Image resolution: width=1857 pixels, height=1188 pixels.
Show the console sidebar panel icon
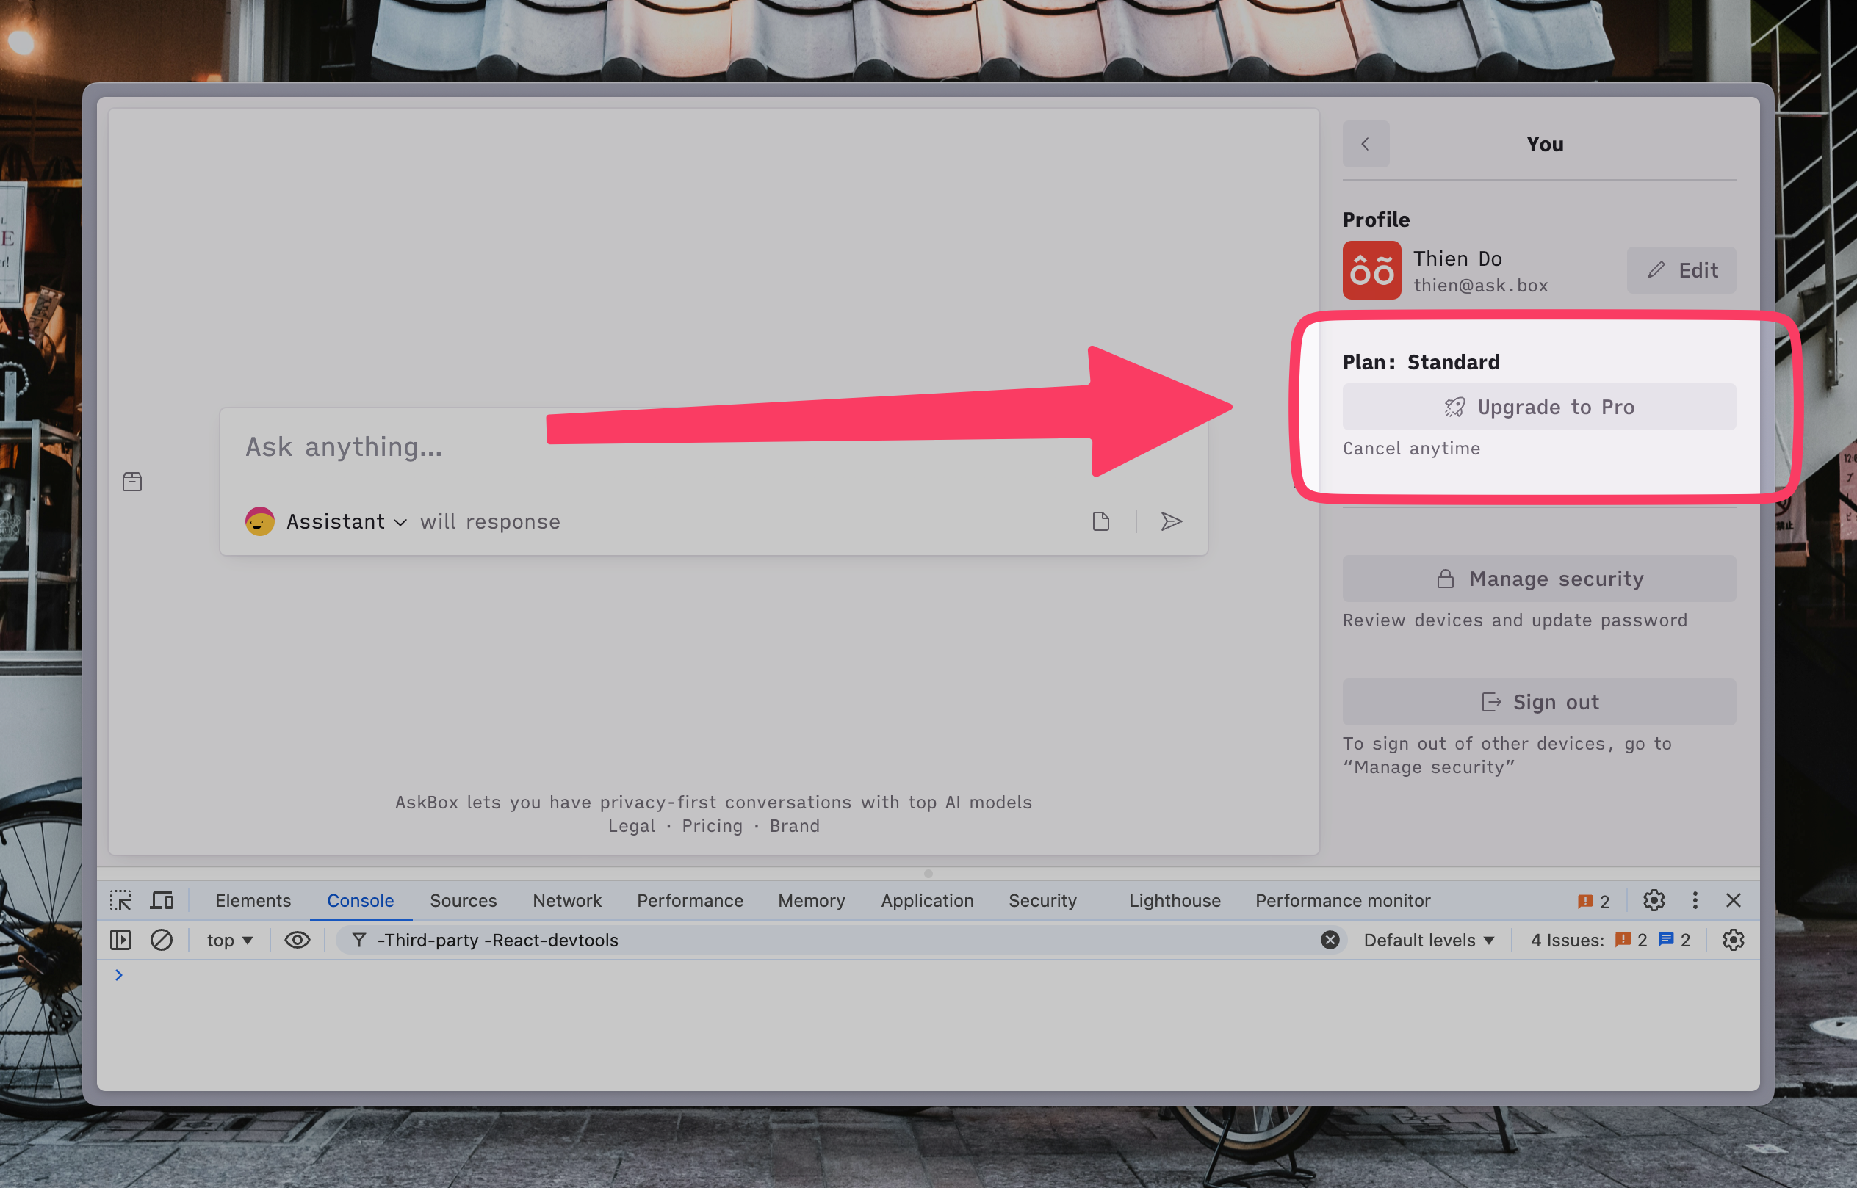tap(120, 940)
